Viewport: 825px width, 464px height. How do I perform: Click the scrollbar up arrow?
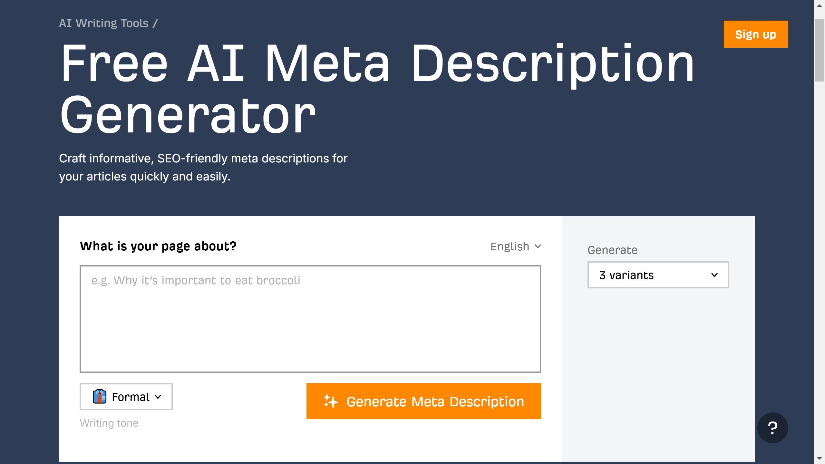coord(819,6)
